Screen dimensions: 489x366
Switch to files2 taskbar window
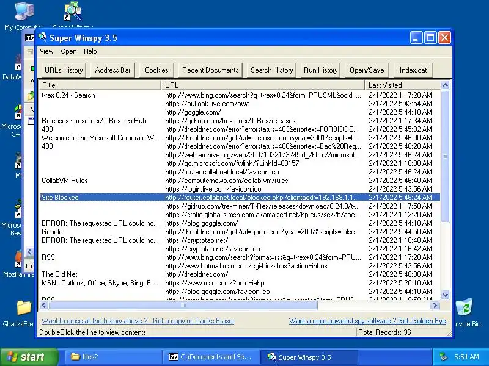(x=113, y=357)
